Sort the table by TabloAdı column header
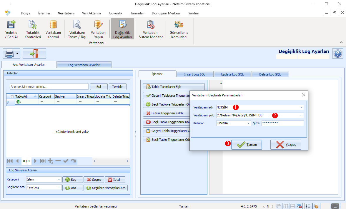 (x=26, y=96)
